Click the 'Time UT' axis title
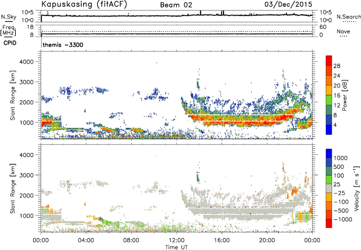Screen dimensions: 361x250 [176, 247]
